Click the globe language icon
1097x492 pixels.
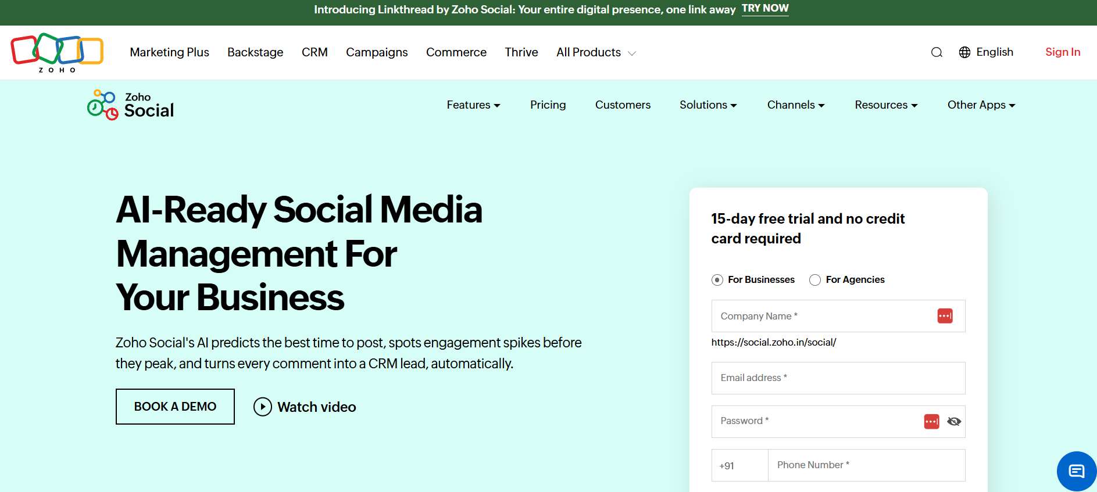tap(964, 52)
